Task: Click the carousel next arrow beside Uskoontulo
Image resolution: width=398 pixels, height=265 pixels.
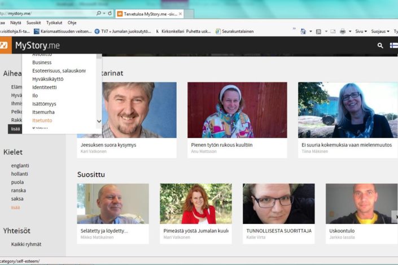Action: pos(395,217)
